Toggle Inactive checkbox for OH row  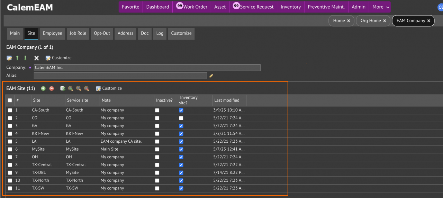157,157
